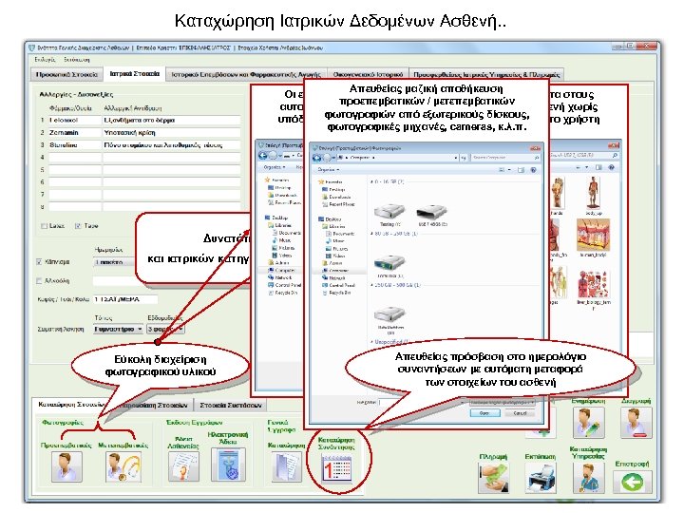This screenshot has width=684, height=513.
Task: Click the Διαγραφή patient delete icon
Action: click(x=636, y=422)
